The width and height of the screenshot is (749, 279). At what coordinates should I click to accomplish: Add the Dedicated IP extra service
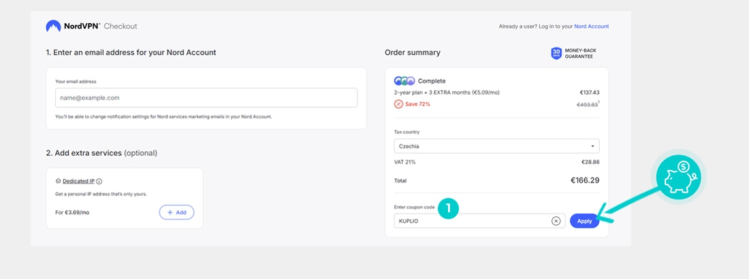click(177, 212)
